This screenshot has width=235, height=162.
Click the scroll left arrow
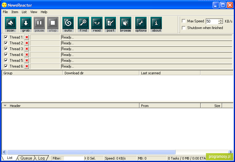pos(4,152)
